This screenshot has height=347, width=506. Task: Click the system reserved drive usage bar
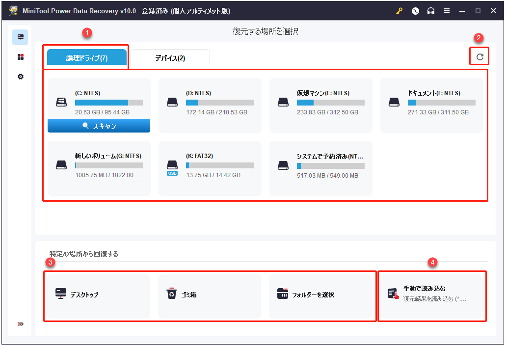pyautogui.click(x=331, y=166)
